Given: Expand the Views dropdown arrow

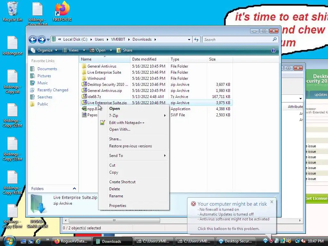Looking at the screenshot, I should click(84, 50).
